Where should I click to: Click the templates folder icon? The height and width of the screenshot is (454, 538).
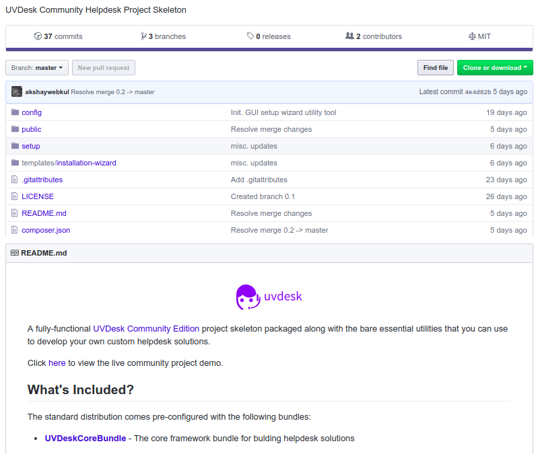[15, 162]
